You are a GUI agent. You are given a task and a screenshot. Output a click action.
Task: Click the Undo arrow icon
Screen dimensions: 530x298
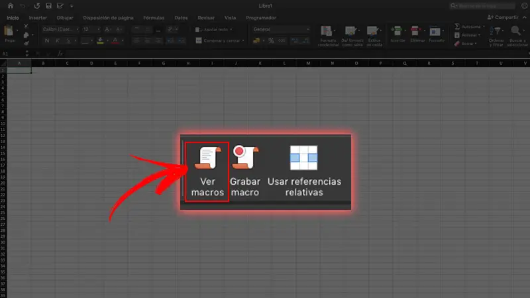pyautogui.click(x=23, y=6)
